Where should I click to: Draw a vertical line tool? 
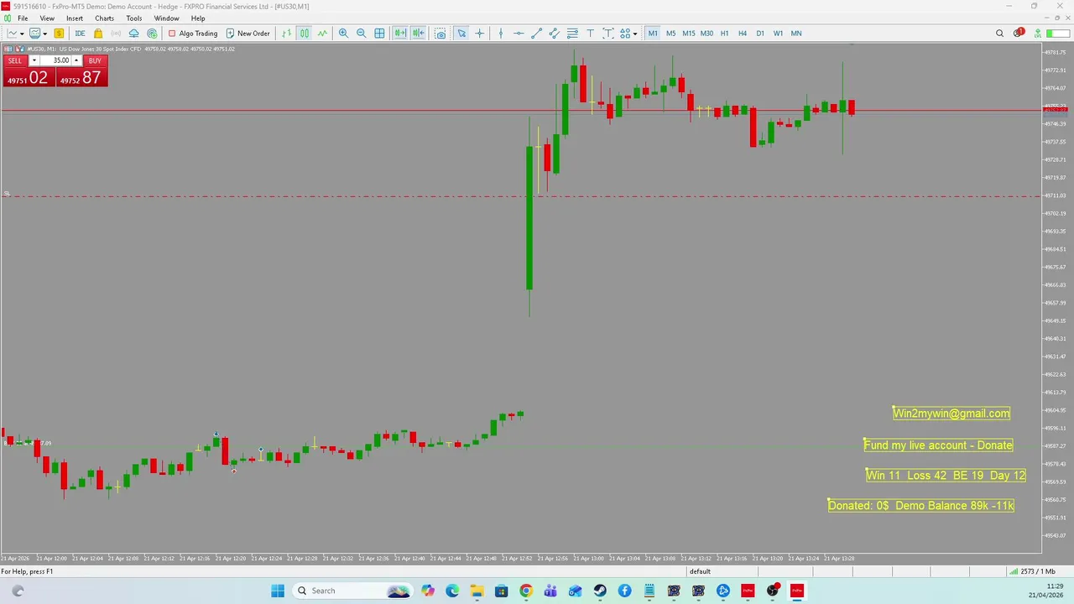[x=501, y=34]
